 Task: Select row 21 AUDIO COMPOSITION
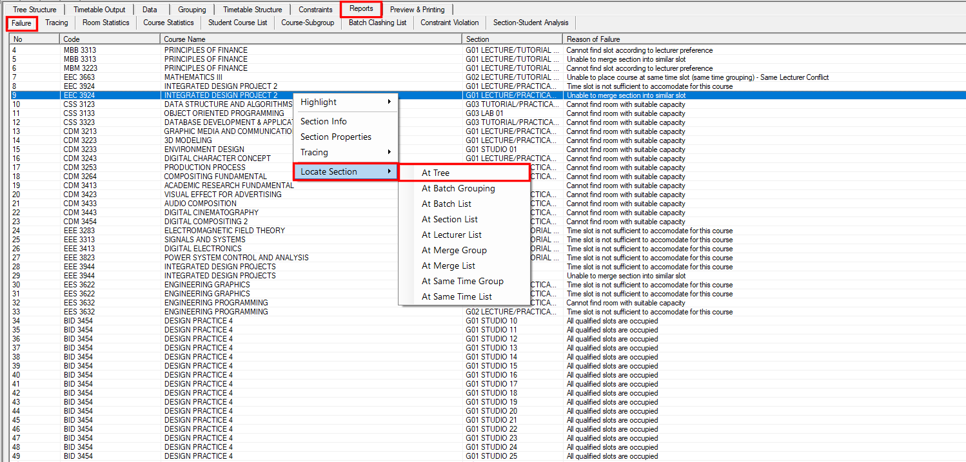click(x=488, y=204)
